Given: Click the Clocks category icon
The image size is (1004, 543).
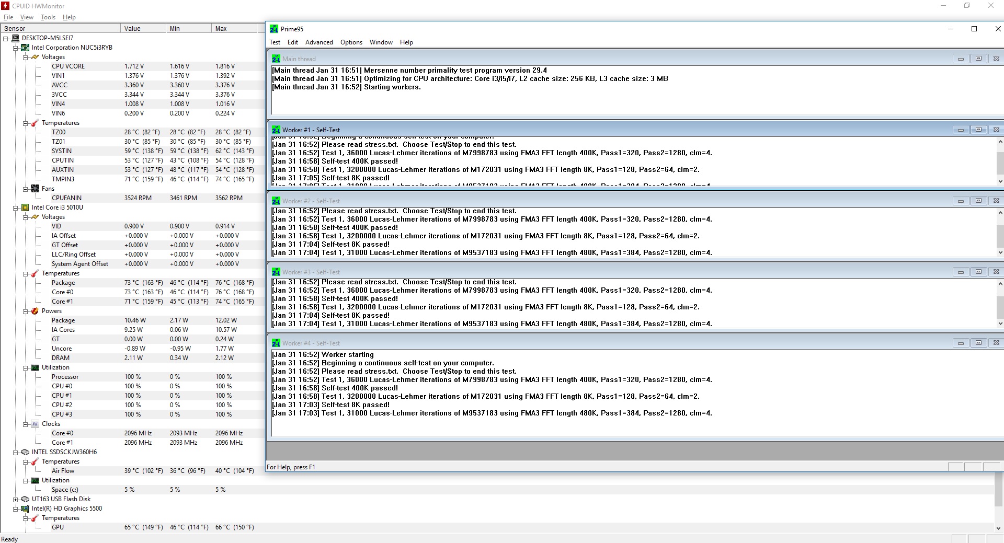Looking at the screenshot, I should 35,424.
